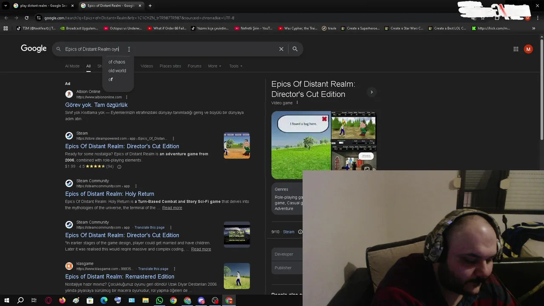
Task: Open the tab search chevron at top-left
Action: point(6,6)
